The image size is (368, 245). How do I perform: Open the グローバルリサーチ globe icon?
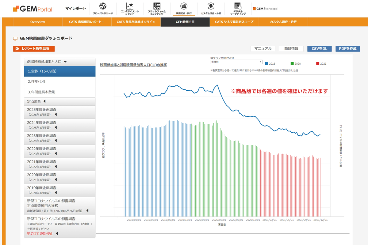pyautogui.click(x=103, y=6)
